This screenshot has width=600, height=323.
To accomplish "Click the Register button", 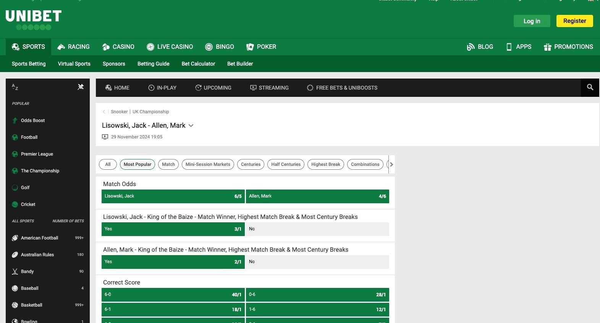I will 574,21.
